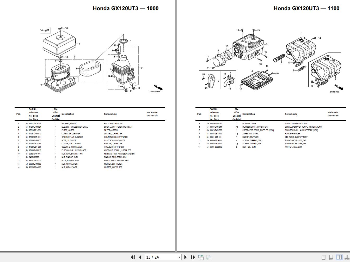Open the page number dropdown arrow
Screen dimensions: 350x262
coord(179,257)
